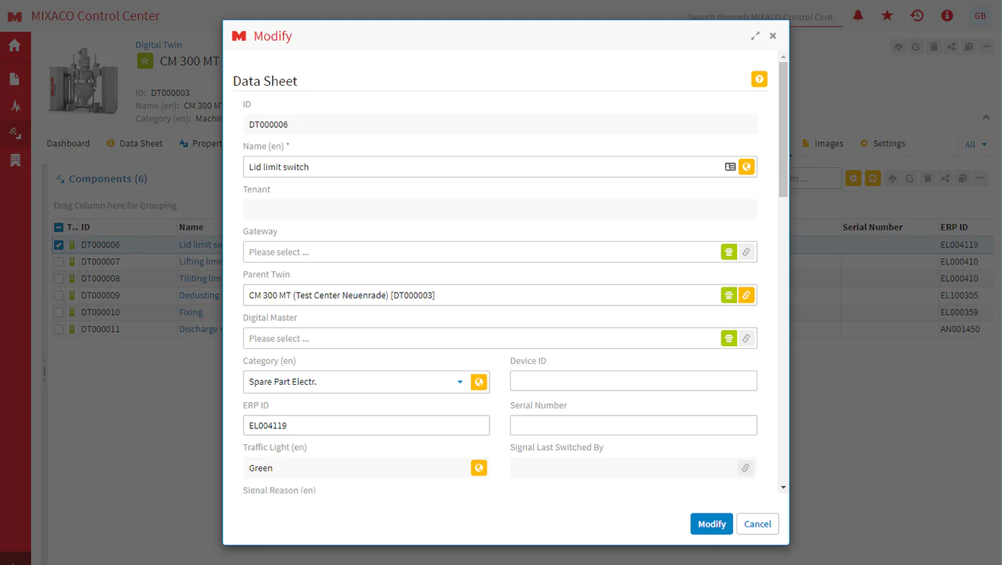Open the Digital Twin breadcrumb link

[x=159, y=44]
